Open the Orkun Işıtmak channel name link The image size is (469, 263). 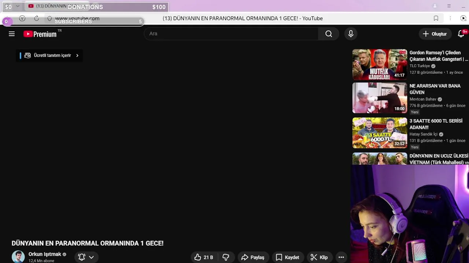point(45,254)
